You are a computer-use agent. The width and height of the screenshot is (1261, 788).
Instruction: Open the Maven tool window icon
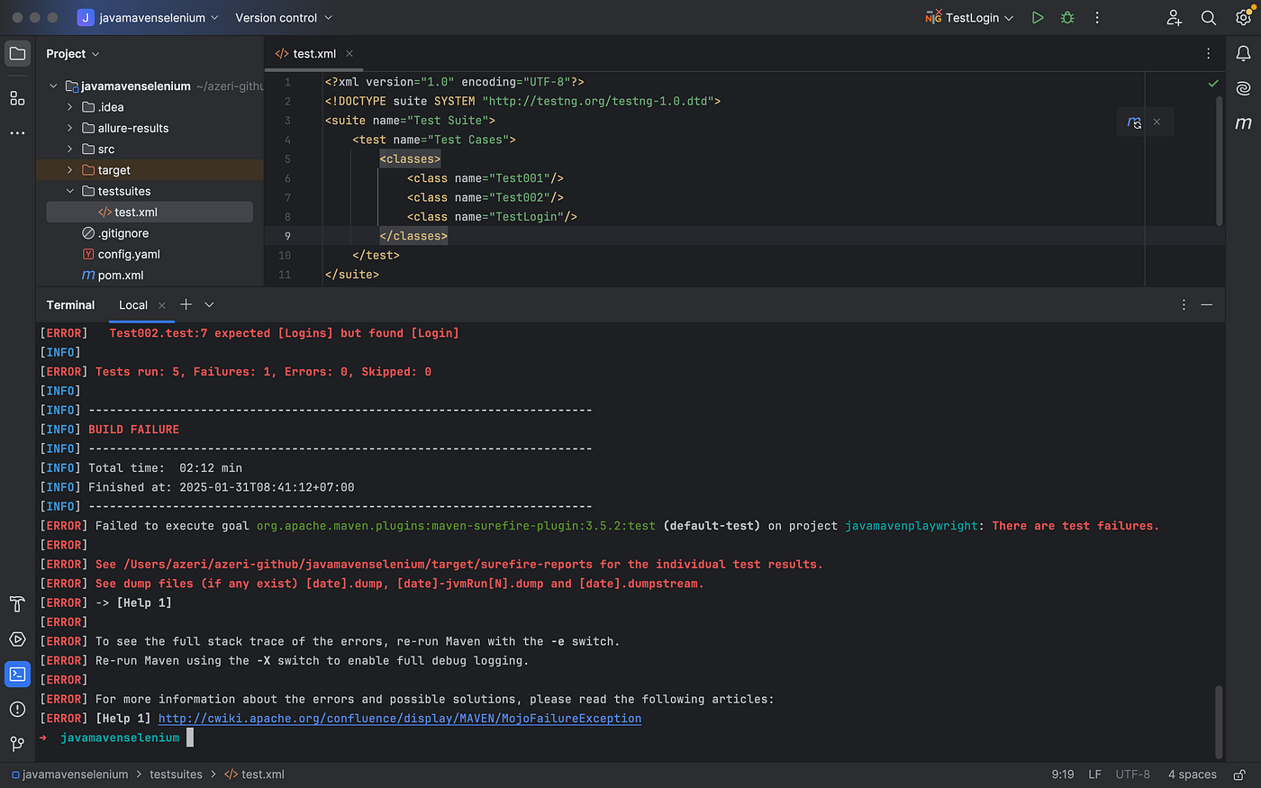[1243, 122]
